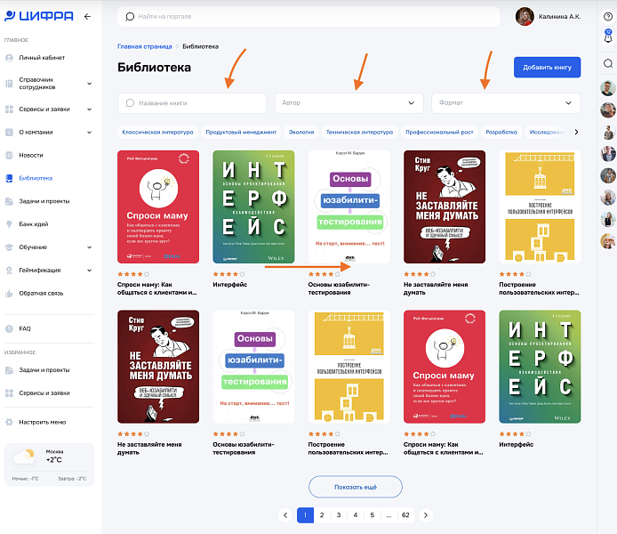This screenshot has width=617, height=534.
Task: Follow the Главная страница breadcrumb link
Action: [x=144, y=46]
